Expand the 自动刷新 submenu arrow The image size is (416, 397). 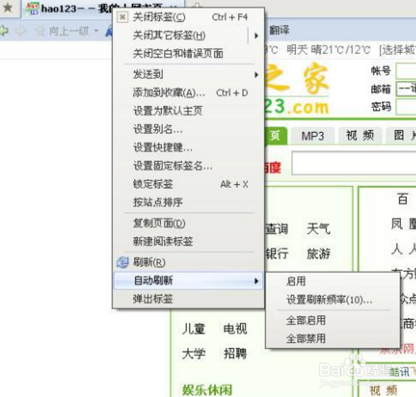(x=256, y=281)
